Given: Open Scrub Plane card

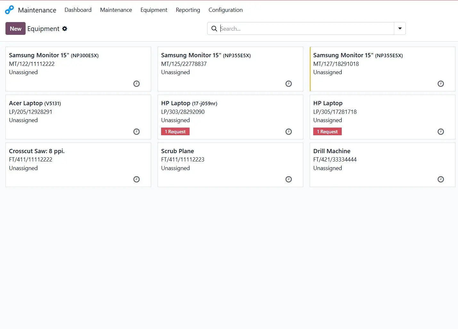Looking at the screenshot, I should 230,165.
